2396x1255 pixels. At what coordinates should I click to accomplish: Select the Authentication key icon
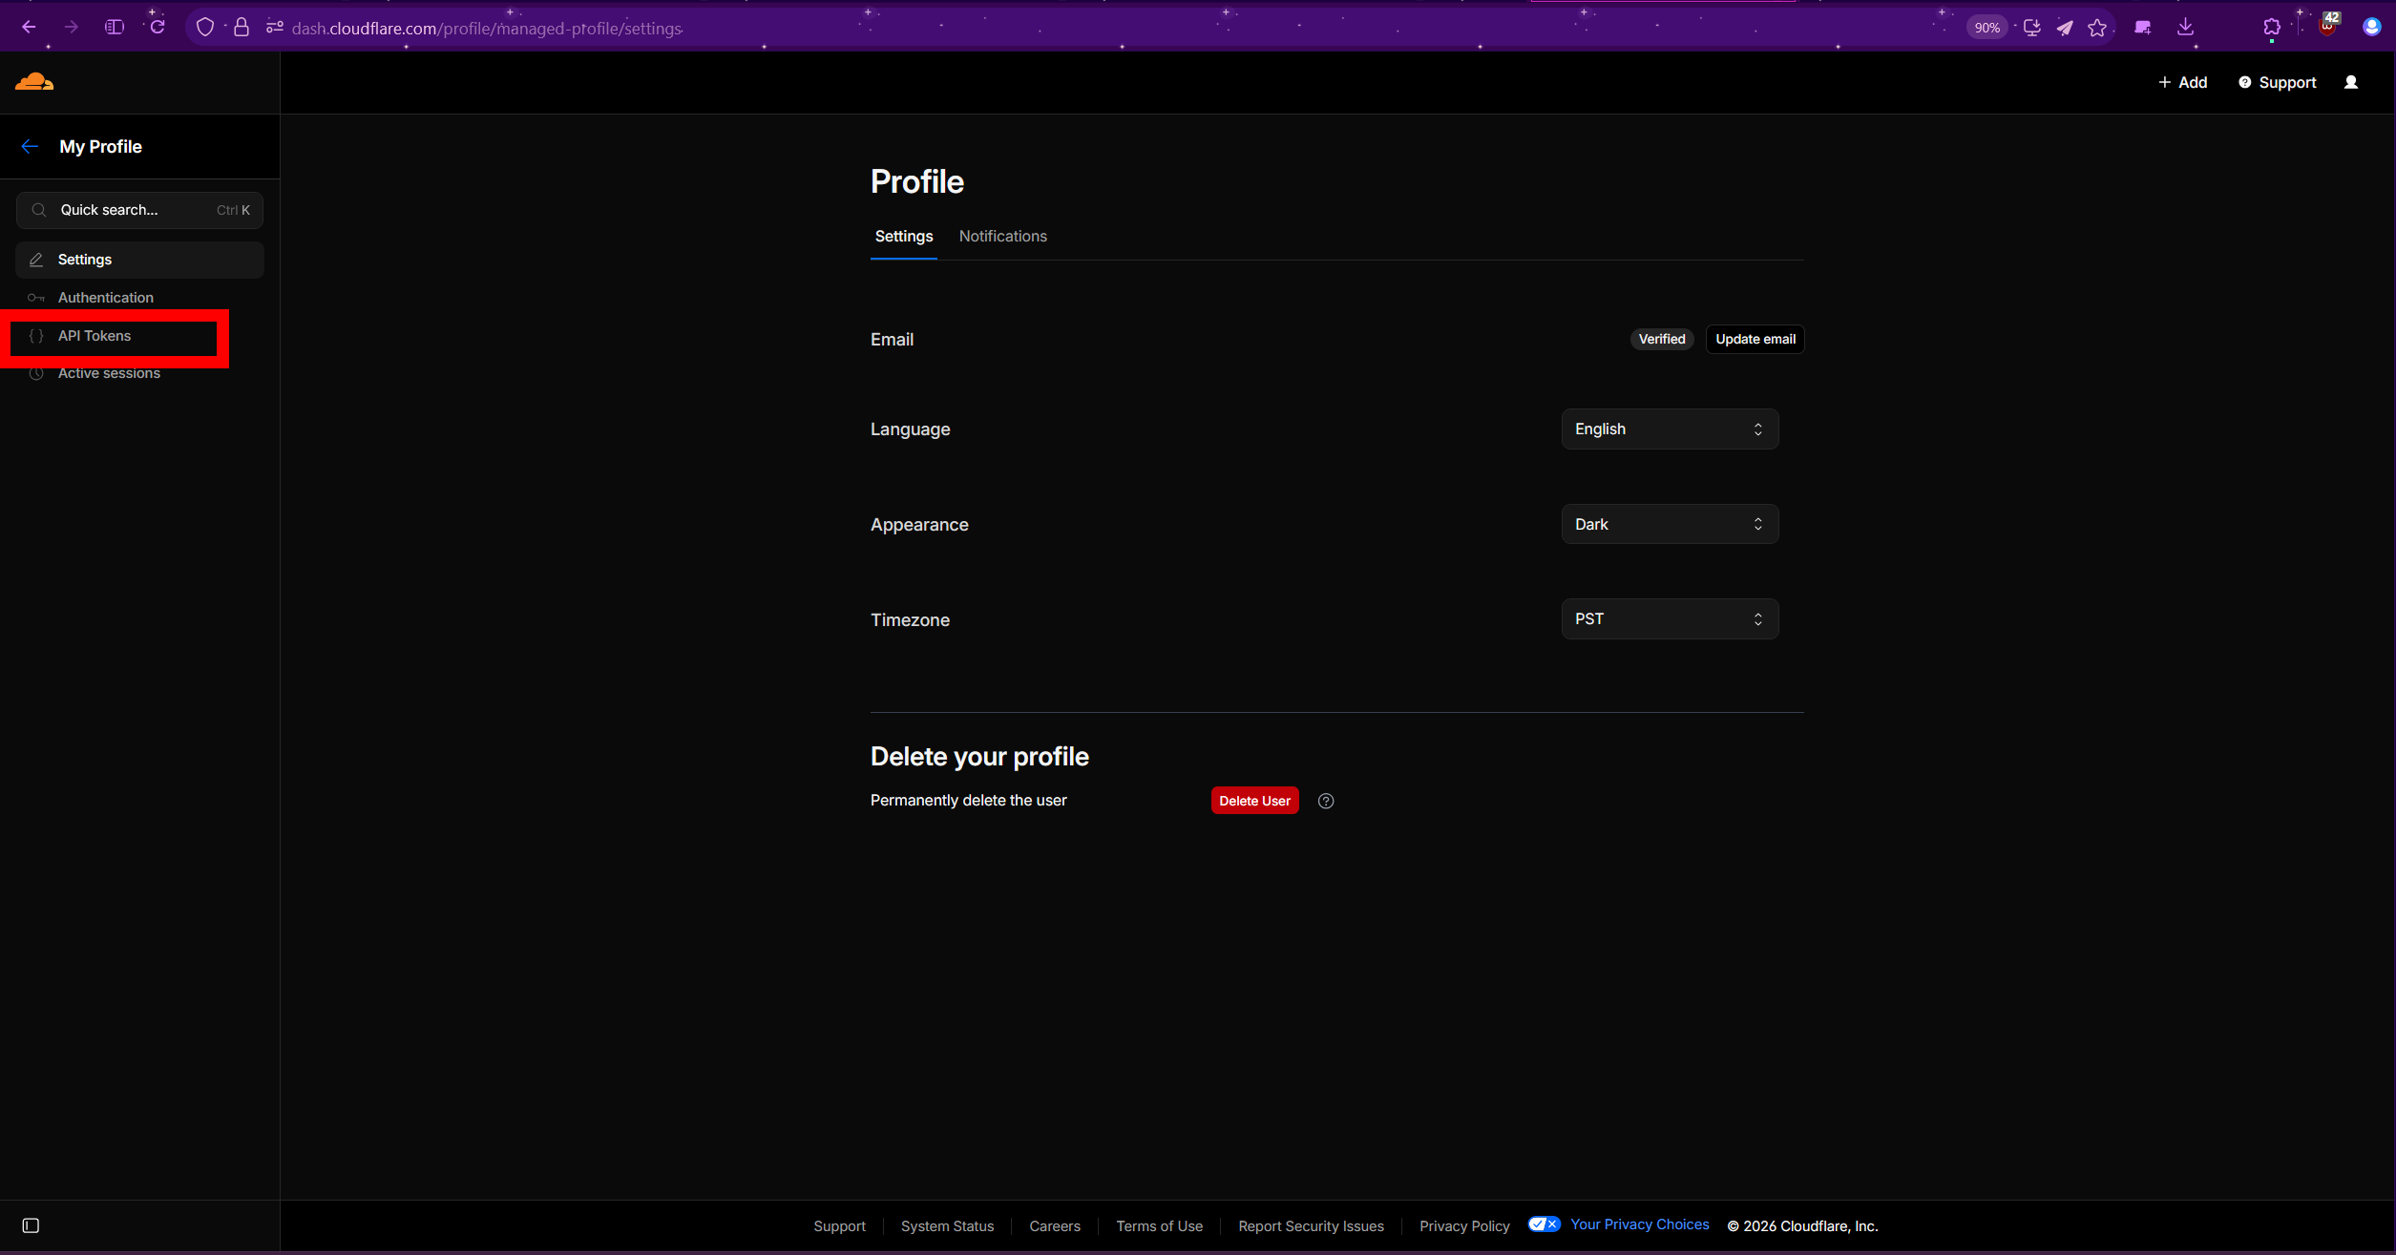click(36, 297)
